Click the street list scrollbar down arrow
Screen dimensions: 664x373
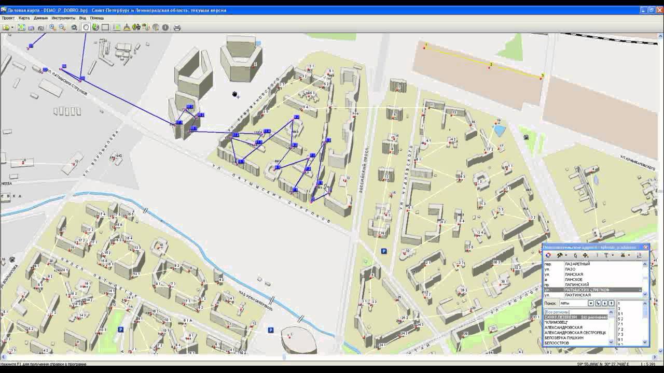(x=645, y=294)
